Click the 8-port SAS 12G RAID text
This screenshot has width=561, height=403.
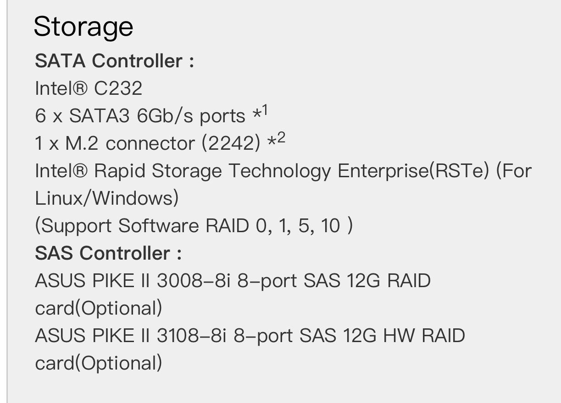[334, 281]
